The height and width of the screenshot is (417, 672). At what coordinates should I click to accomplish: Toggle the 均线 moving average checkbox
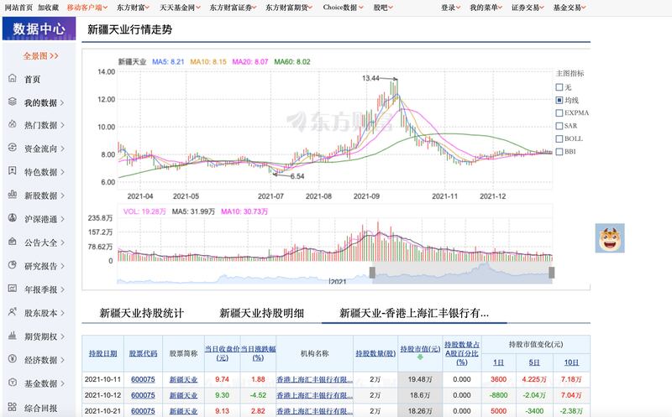pos(559,100)
